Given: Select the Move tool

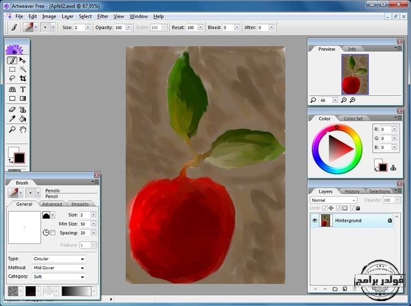Looking at the screenshot, I should coord(23,61).
